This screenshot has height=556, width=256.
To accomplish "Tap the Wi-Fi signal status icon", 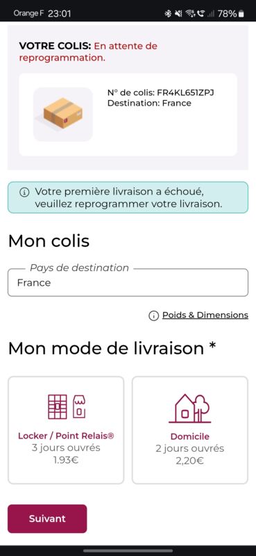I will click(191, 14).
